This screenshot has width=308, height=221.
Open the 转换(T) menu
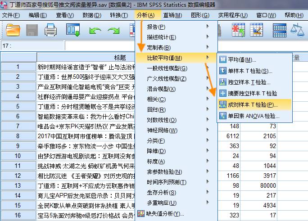click(x=119, y=15)
